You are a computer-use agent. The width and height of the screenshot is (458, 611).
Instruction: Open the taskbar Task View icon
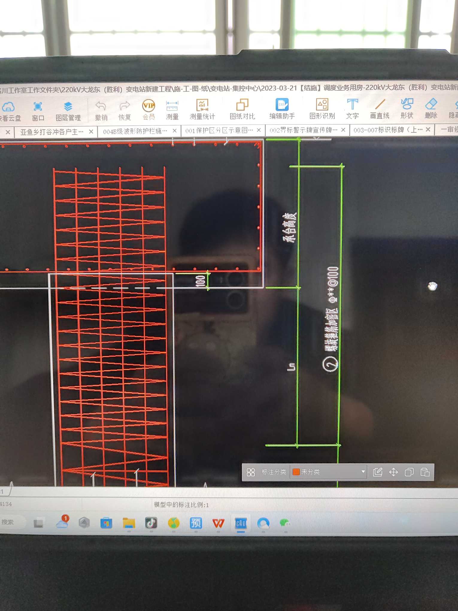tap(38, 523)
